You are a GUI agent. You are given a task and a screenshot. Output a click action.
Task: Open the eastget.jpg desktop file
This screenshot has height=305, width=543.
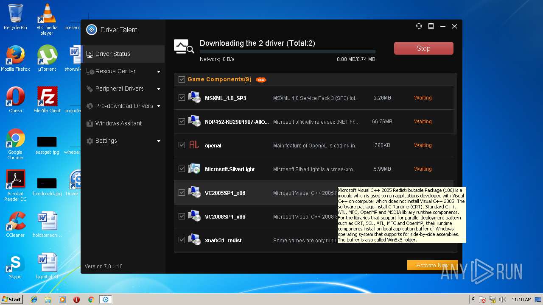pyautogui.click(x=47, y=145)
